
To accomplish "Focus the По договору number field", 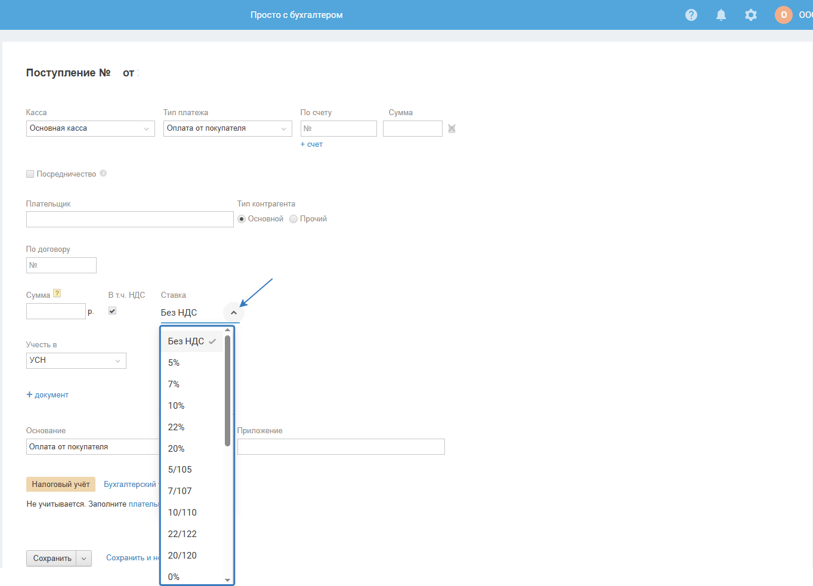I will pos(61,266).
